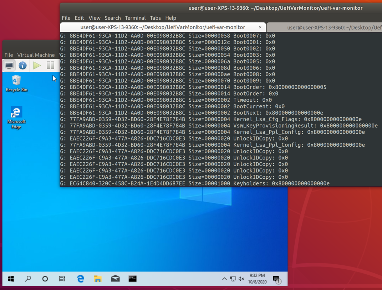Open the terminal File menu
This screenshot has height=290, width=382.
click(x=66, y=18)
